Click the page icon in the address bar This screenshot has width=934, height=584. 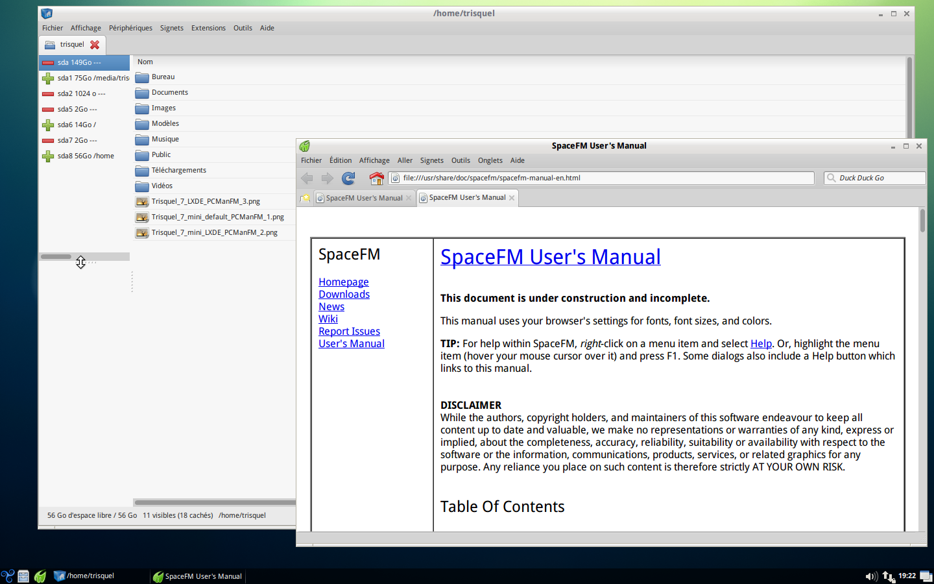[395, 178]
